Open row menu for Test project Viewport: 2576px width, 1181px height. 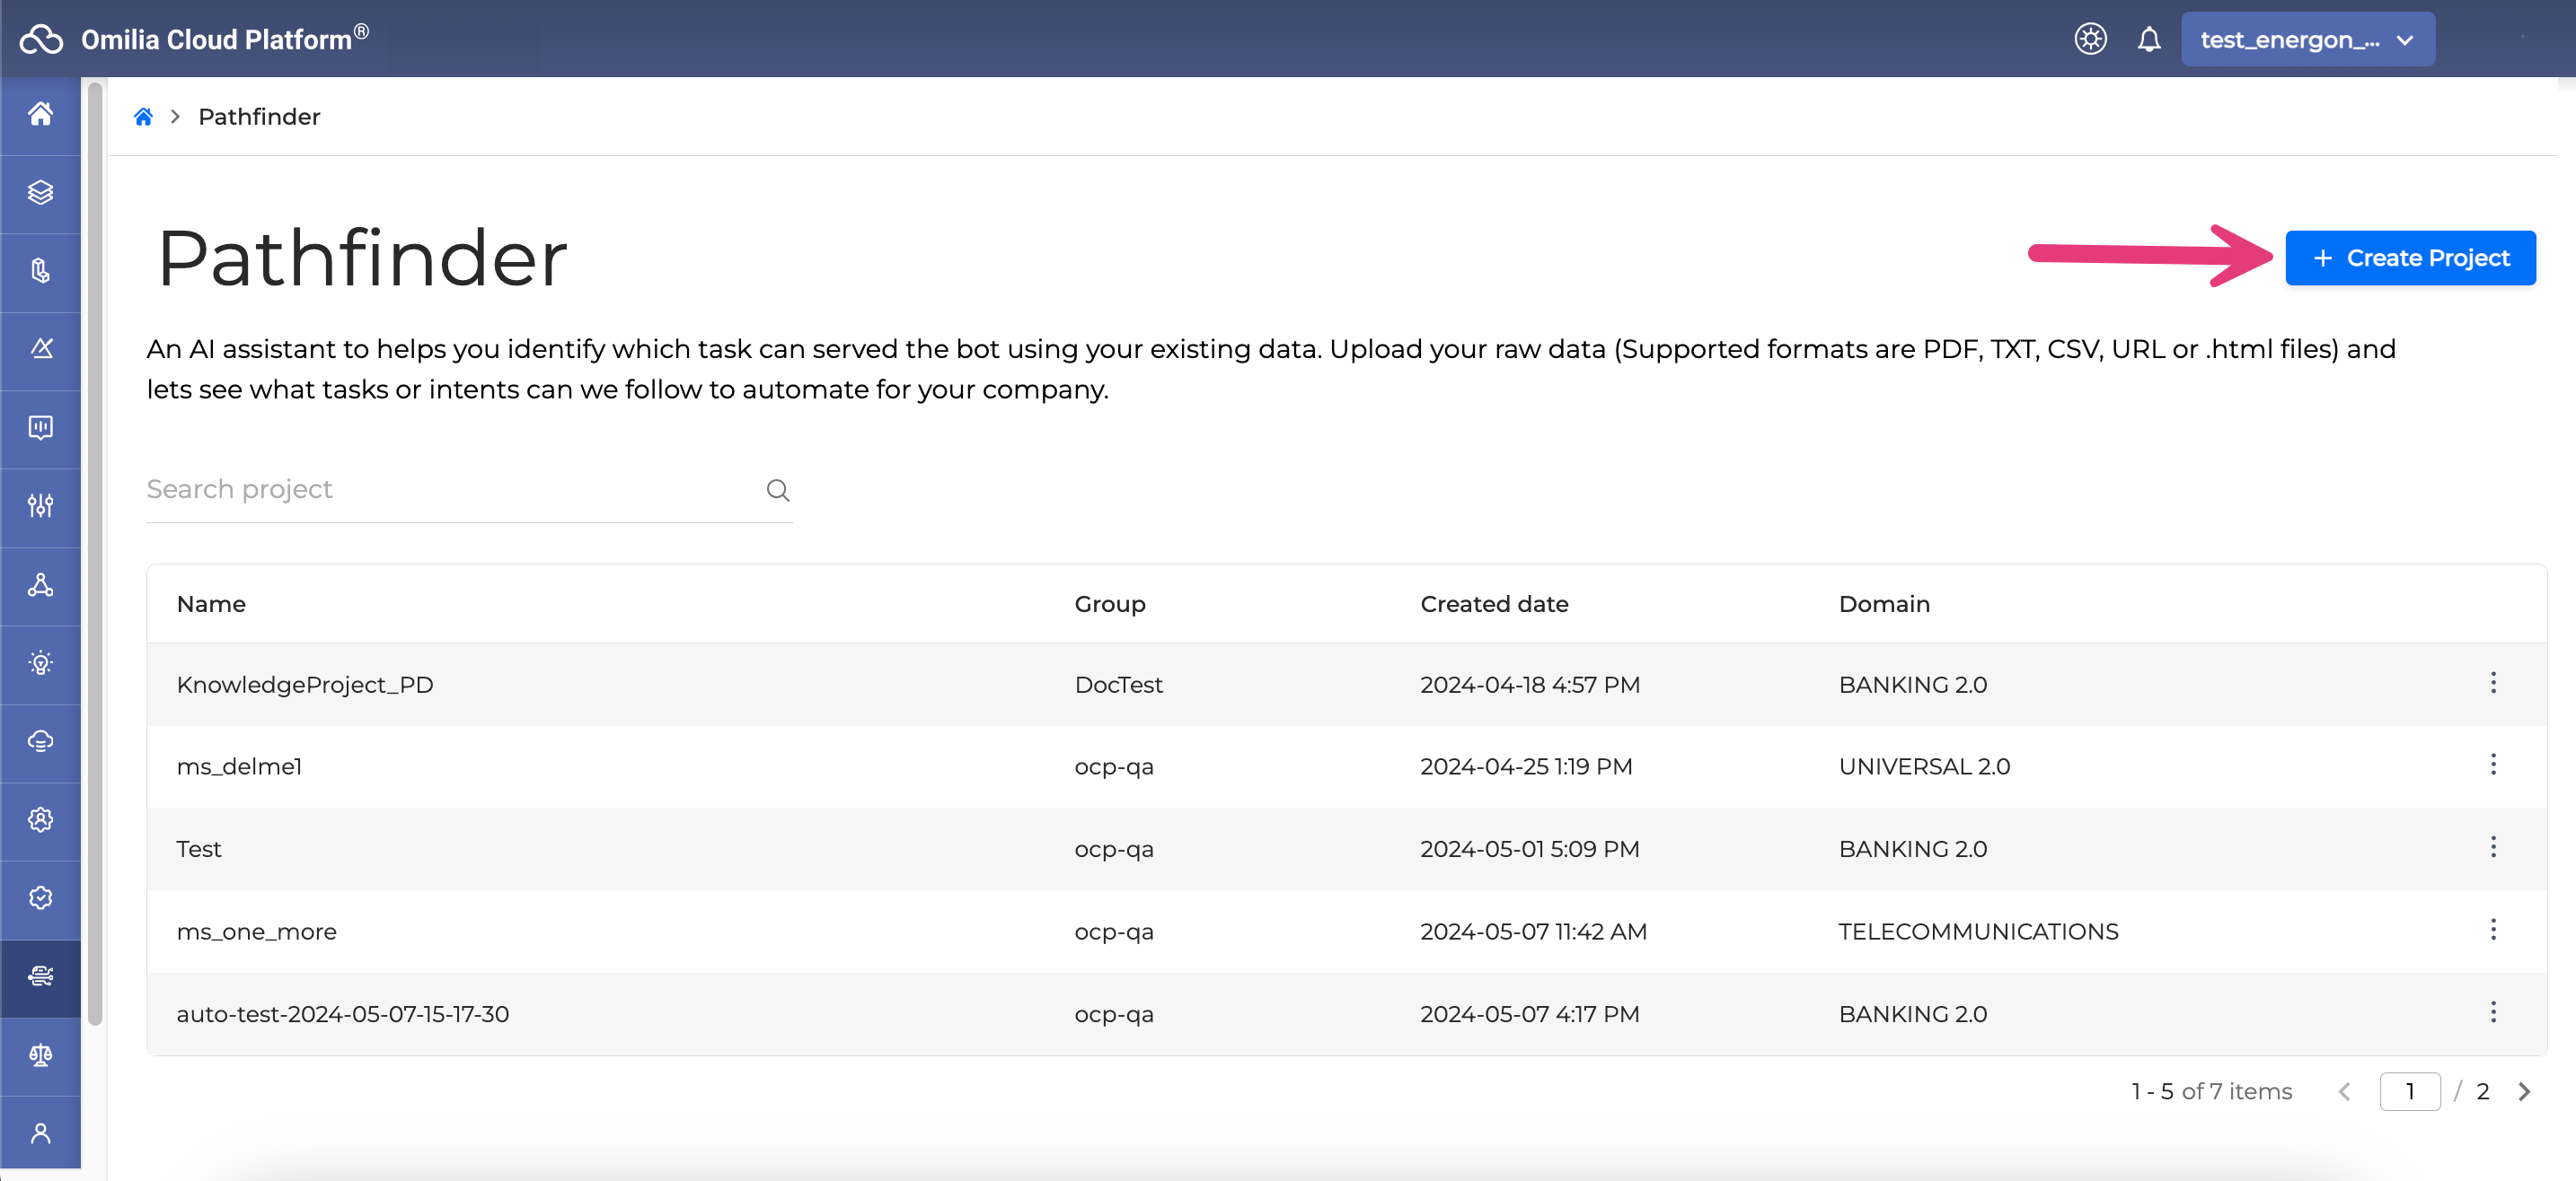(x=2493, y=847)
